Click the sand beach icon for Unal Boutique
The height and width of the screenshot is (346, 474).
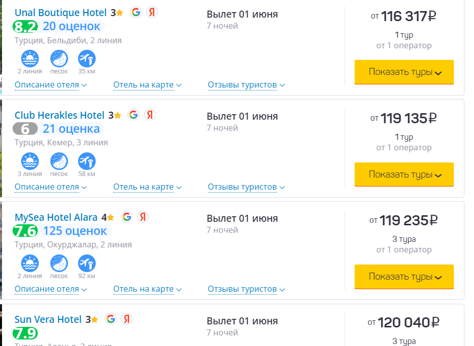click(x=59, y=59)
